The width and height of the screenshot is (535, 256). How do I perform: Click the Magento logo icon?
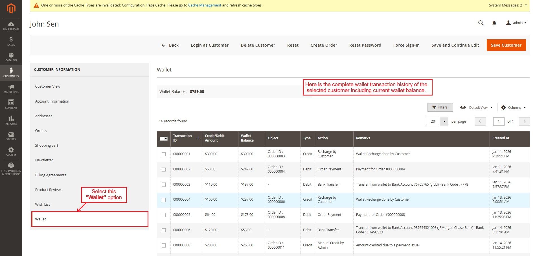11,8
